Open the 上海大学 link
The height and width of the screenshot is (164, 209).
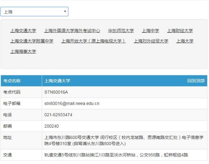(x=185, y=41)
